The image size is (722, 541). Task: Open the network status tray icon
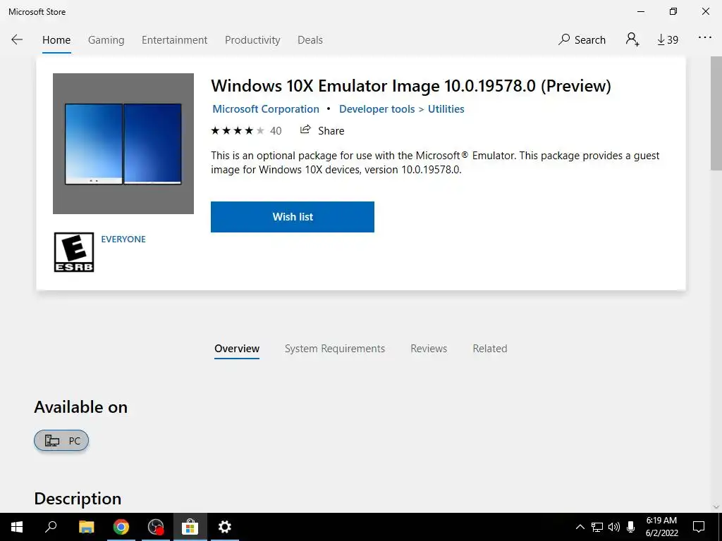tap(597, 527)
